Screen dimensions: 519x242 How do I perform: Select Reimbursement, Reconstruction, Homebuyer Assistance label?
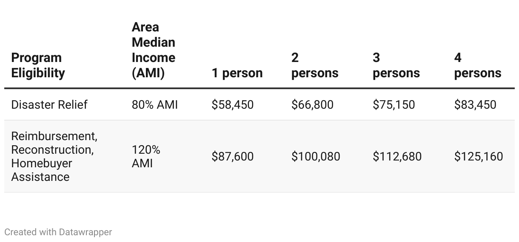coord(54,156)
